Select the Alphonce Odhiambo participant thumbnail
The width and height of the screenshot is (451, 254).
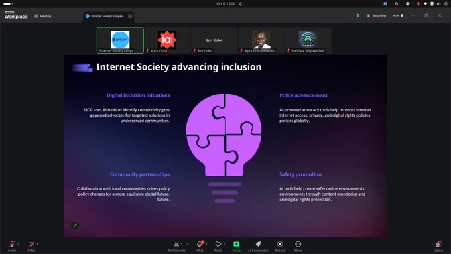pos(261,40)
